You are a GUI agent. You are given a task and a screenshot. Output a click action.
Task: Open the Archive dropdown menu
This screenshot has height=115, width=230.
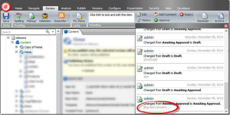[x=221, y=18]
